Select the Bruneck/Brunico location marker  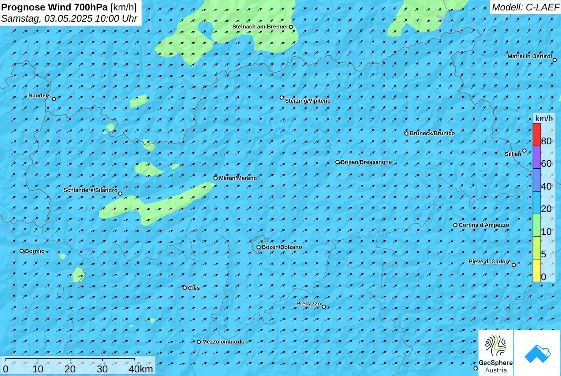(x=406, y=133)
